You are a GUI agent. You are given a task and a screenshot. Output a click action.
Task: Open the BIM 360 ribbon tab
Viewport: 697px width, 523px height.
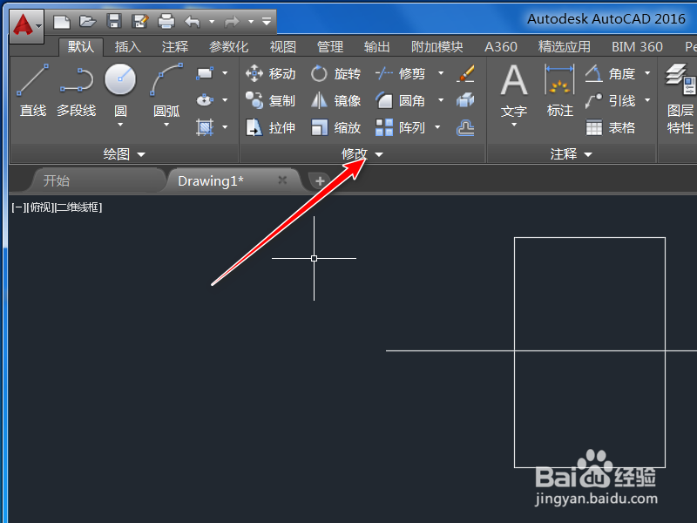[x=637, y=47]
